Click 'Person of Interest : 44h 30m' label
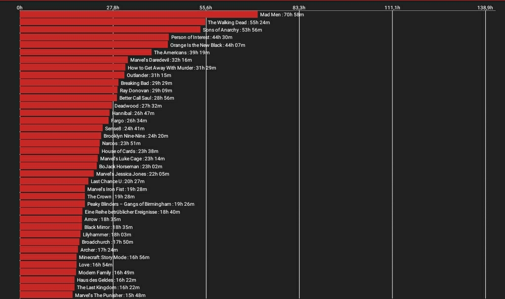505x299 pixels. 201,37
